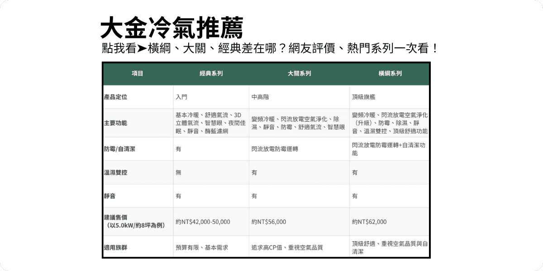Select the 項目 column header

pos(138,74)
